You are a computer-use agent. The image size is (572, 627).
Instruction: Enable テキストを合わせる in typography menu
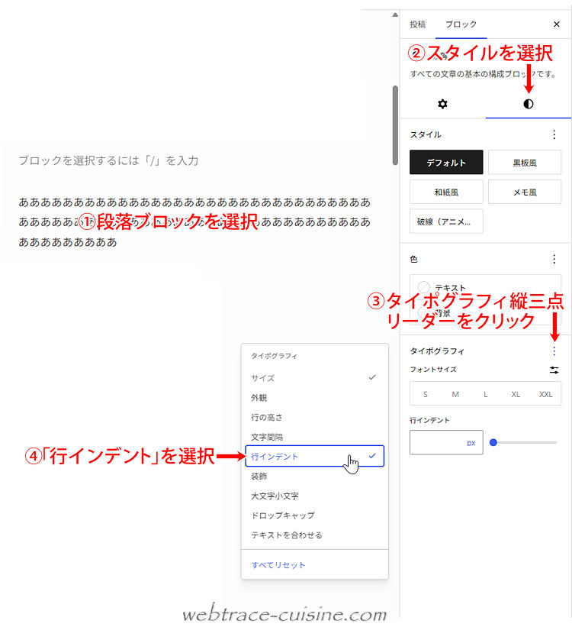tap(315, 535)
